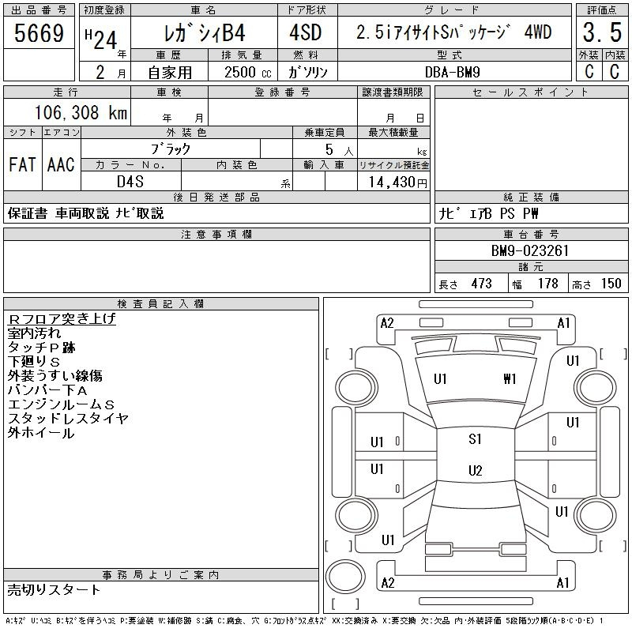
Task: Select the equipment list ナビ エアB PS PW
Action: coord(488,213)
